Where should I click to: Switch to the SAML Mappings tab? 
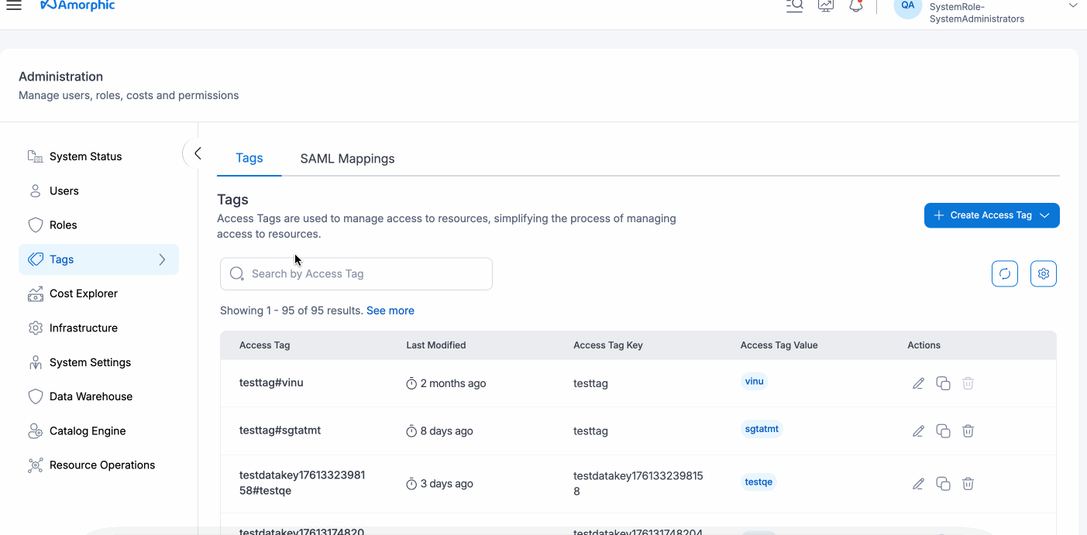coord(347,158)
